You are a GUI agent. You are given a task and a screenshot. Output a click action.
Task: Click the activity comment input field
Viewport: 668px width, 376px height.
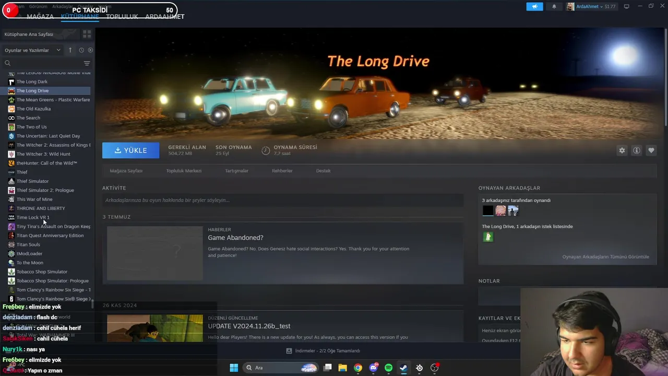coord(283,200)
